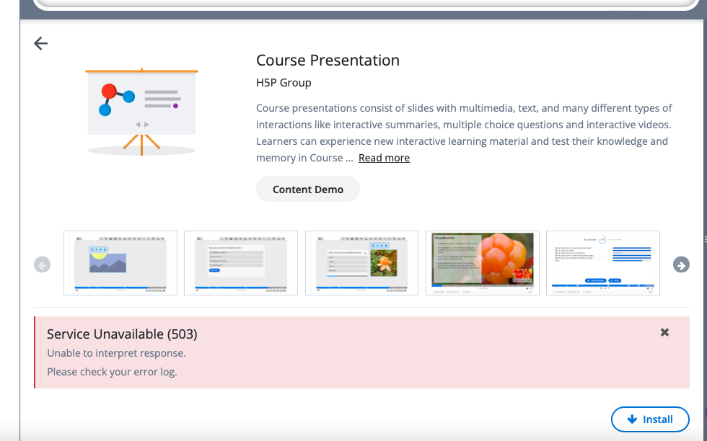The height and width of the screenshot is (441, 707).
Task: Dismiss the Service Unavailable error message
Action: point(664,332)
